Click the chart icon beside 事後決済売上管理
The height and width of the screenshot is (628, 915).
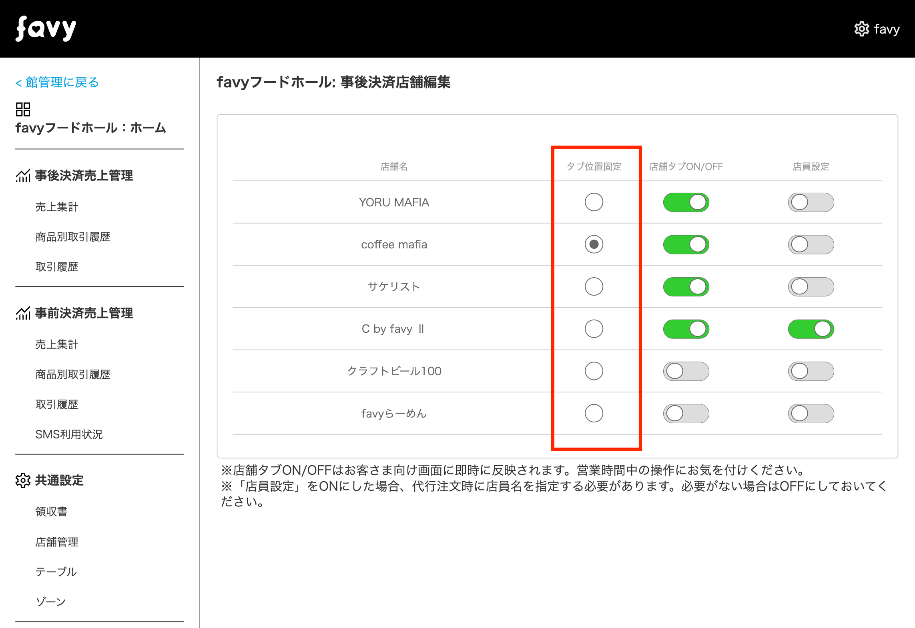23,175
